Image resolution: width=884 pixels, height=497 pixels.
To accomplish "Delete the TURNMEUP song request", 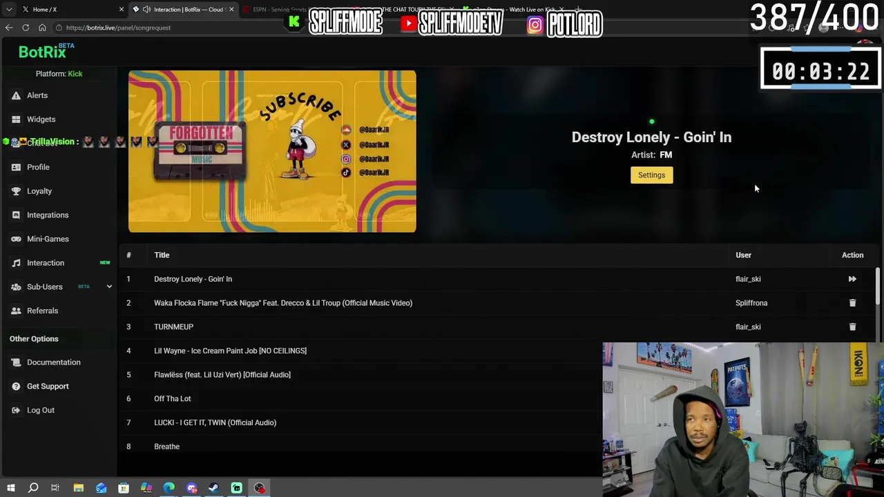I will coord(852,327).
